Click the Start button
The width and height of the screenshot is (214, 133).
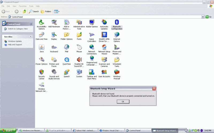pos(8,131)
